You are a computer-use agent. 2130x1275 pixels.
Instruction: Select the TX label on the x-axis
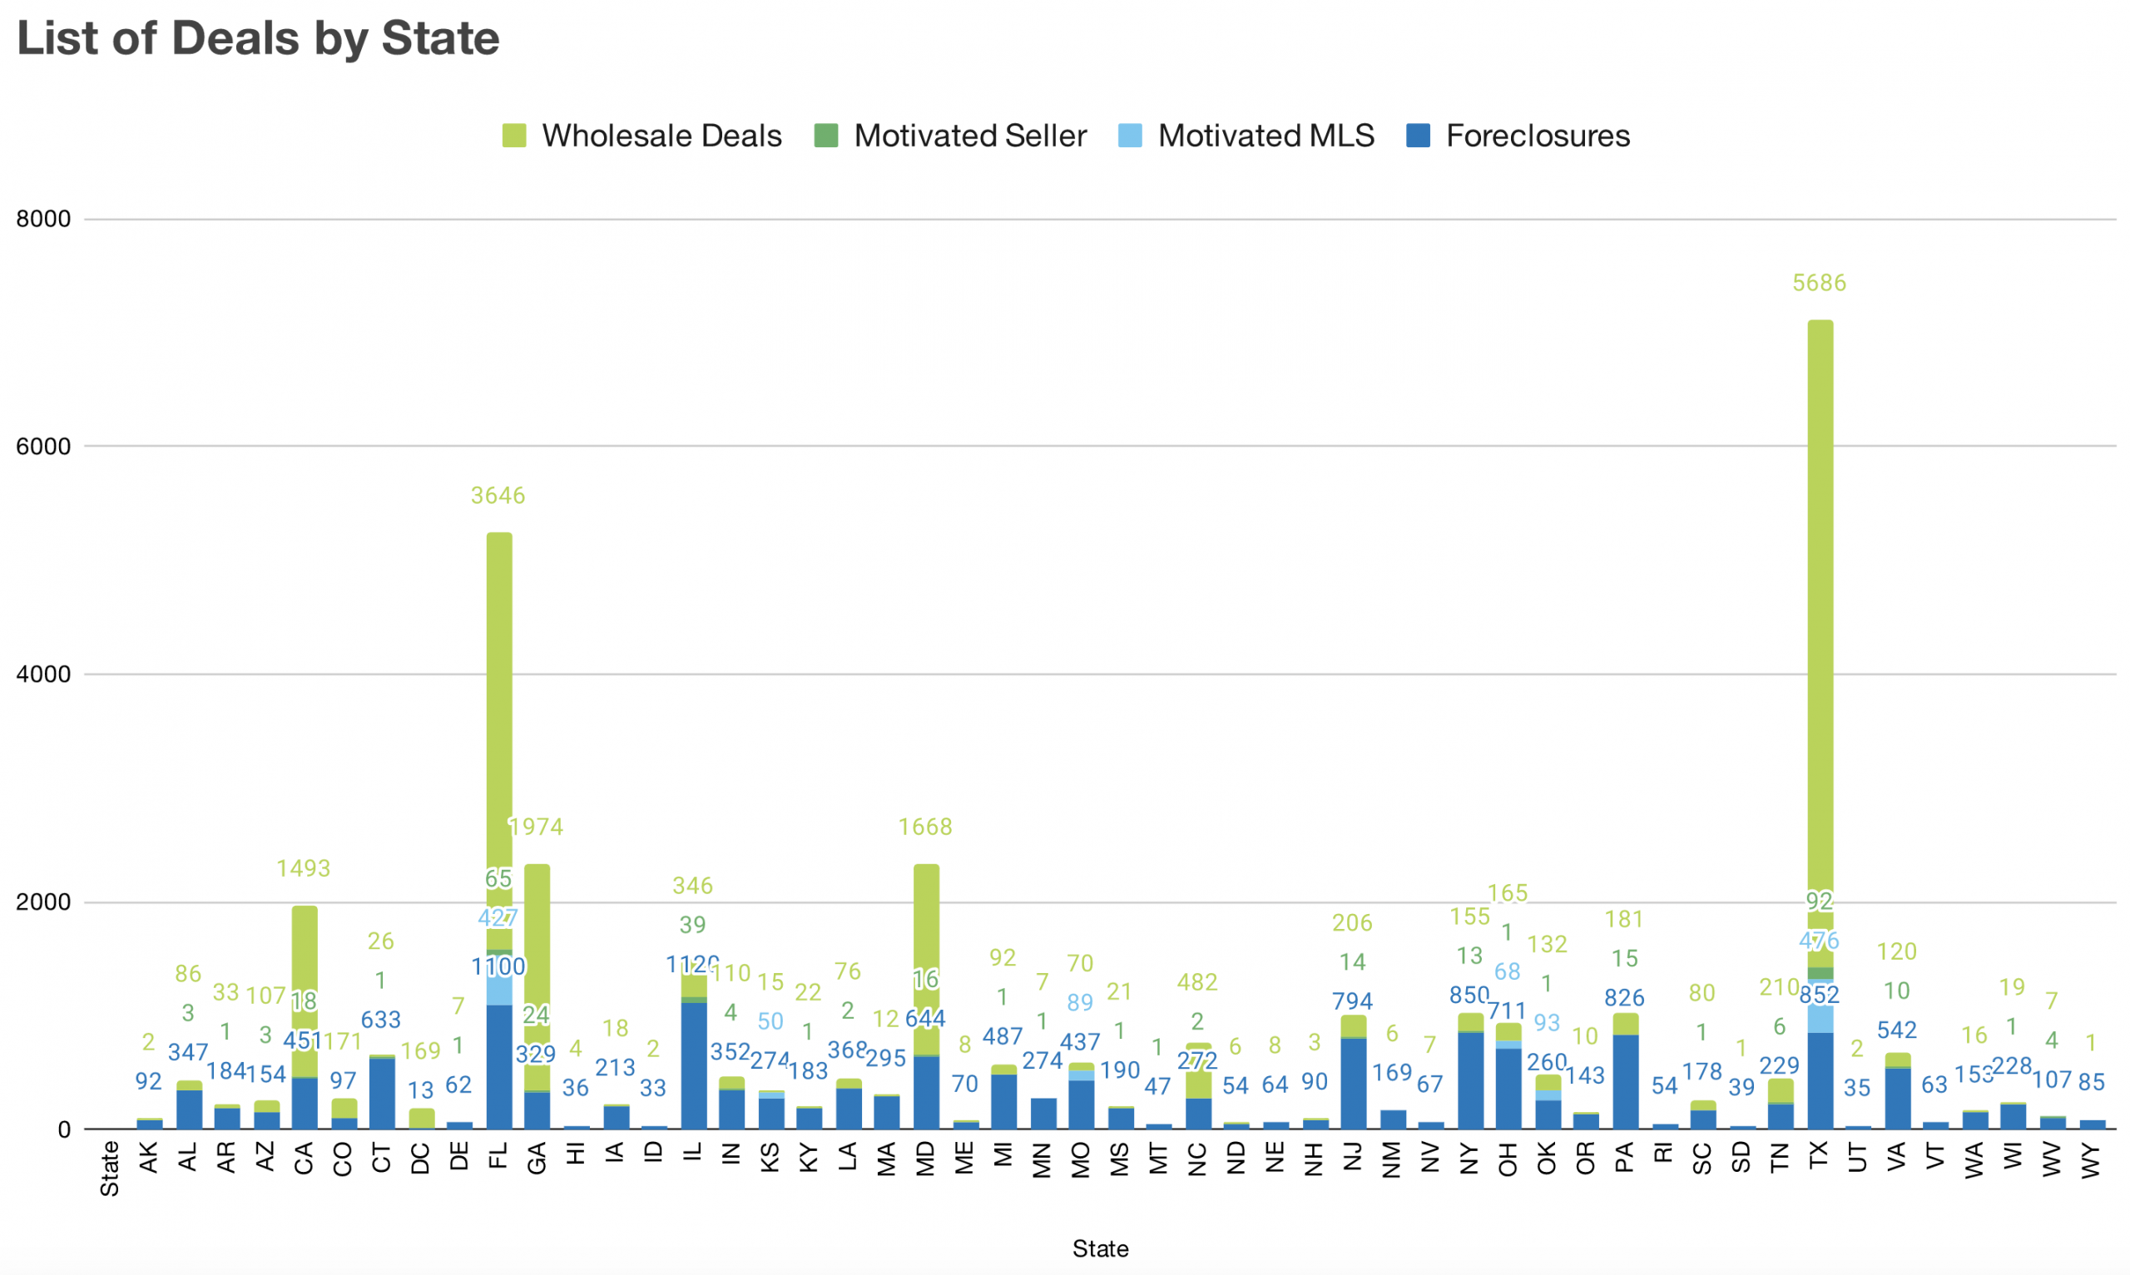[1819, 1155]
